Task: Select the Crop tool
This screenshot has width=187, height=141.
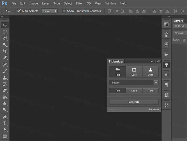Action: point(5,51)
